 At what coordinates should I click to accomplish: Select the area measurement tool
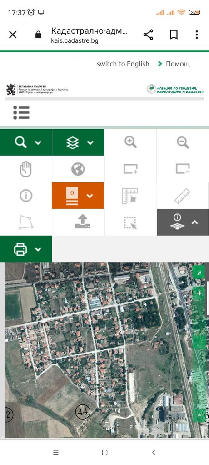[x=130, y=196]
